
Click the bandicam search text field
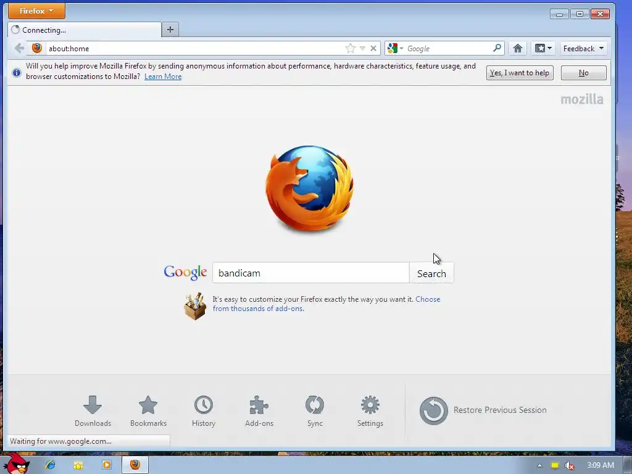click(x=311, y=273)
